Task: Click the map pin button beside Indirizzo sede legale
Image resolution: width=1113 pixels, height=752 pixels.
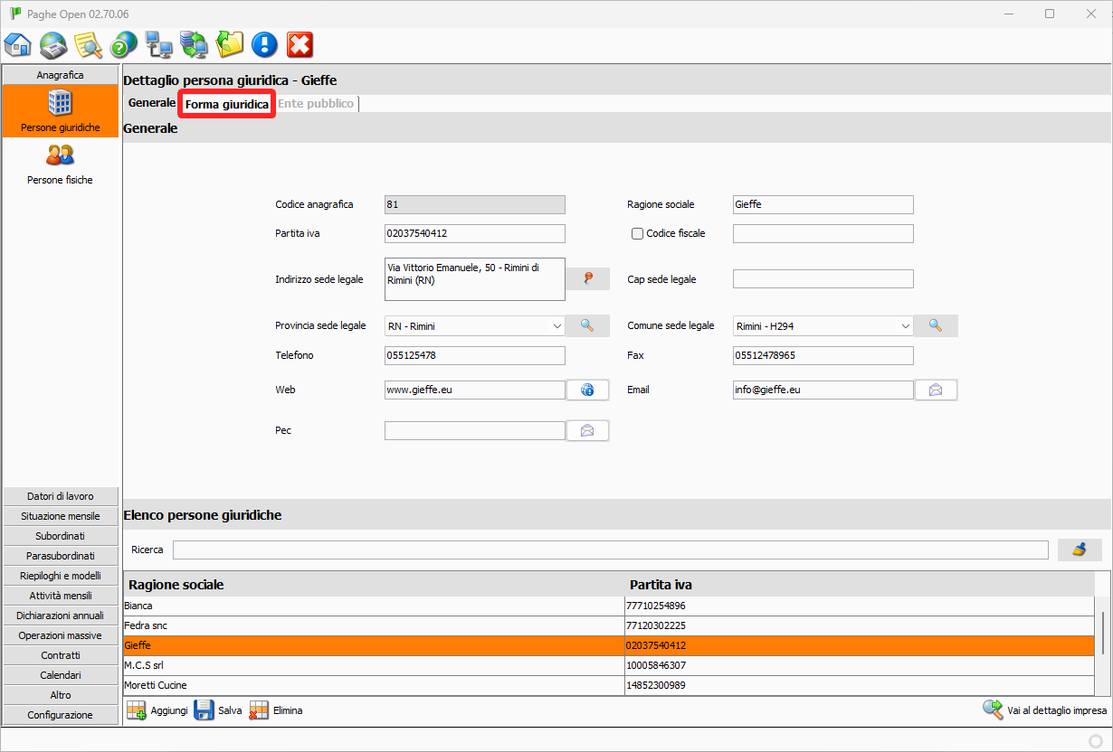Action: (588, 279)
